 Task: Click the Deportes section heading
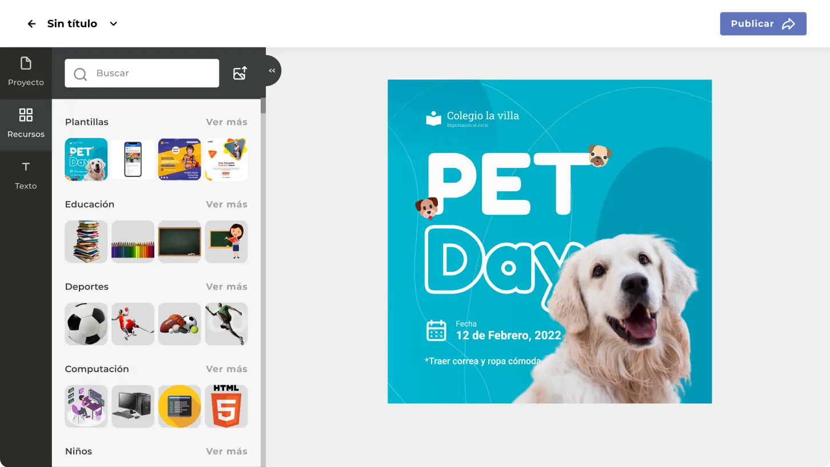click(86, 287)
